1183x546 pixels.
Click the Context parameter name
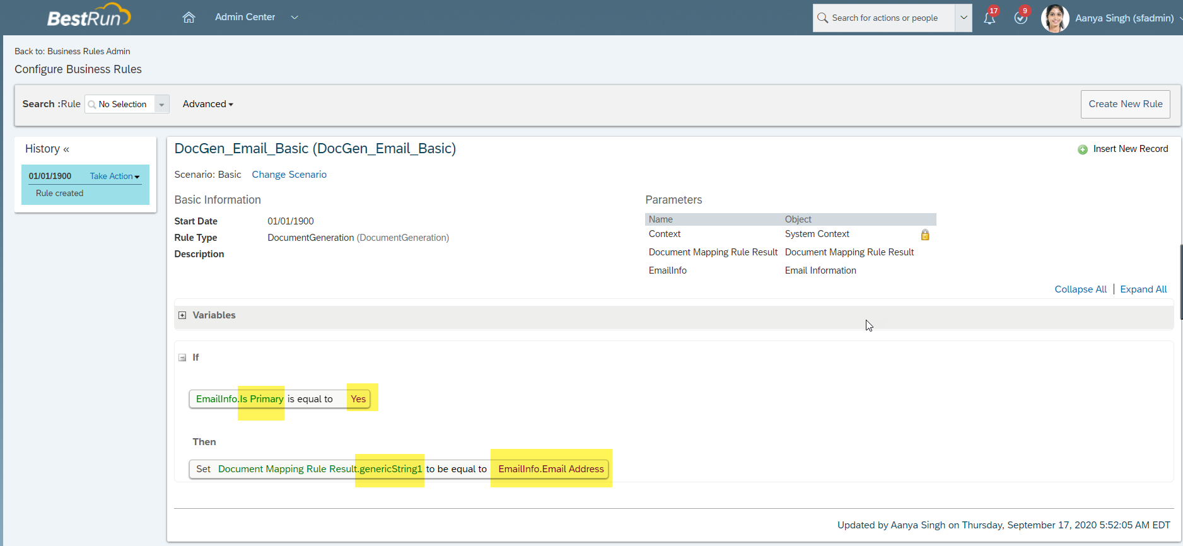pos(665,234)
